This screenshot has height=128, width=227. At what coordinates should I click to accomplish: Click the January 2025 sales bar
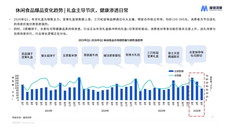(136, 89)
